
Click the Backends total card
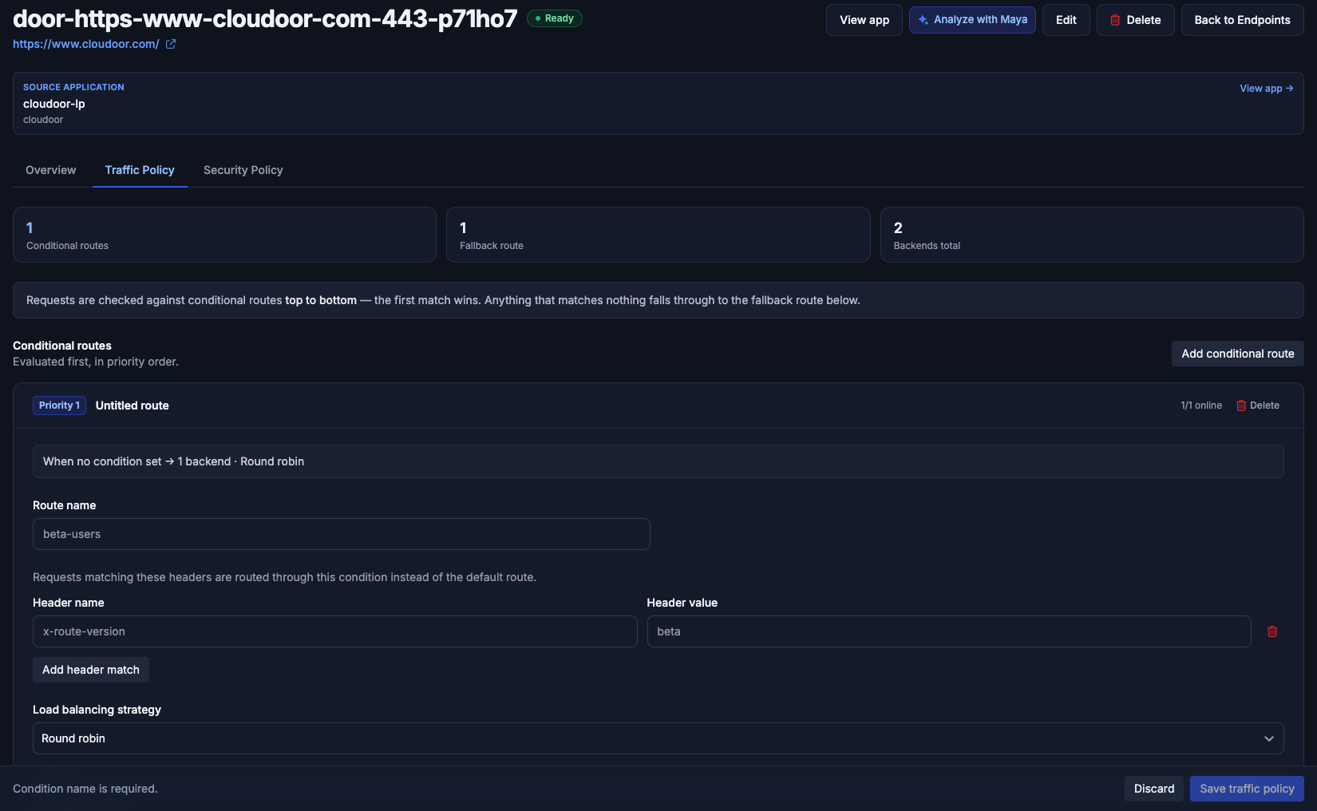tap(1092, 235)
